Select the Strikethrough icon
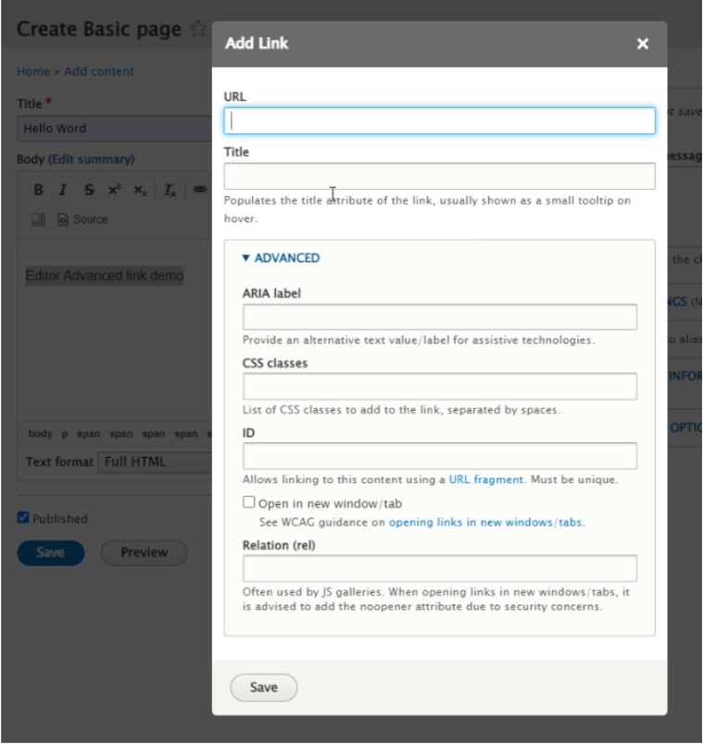The width and height of the screenshot is (703, 744). [x=89, y=190]
